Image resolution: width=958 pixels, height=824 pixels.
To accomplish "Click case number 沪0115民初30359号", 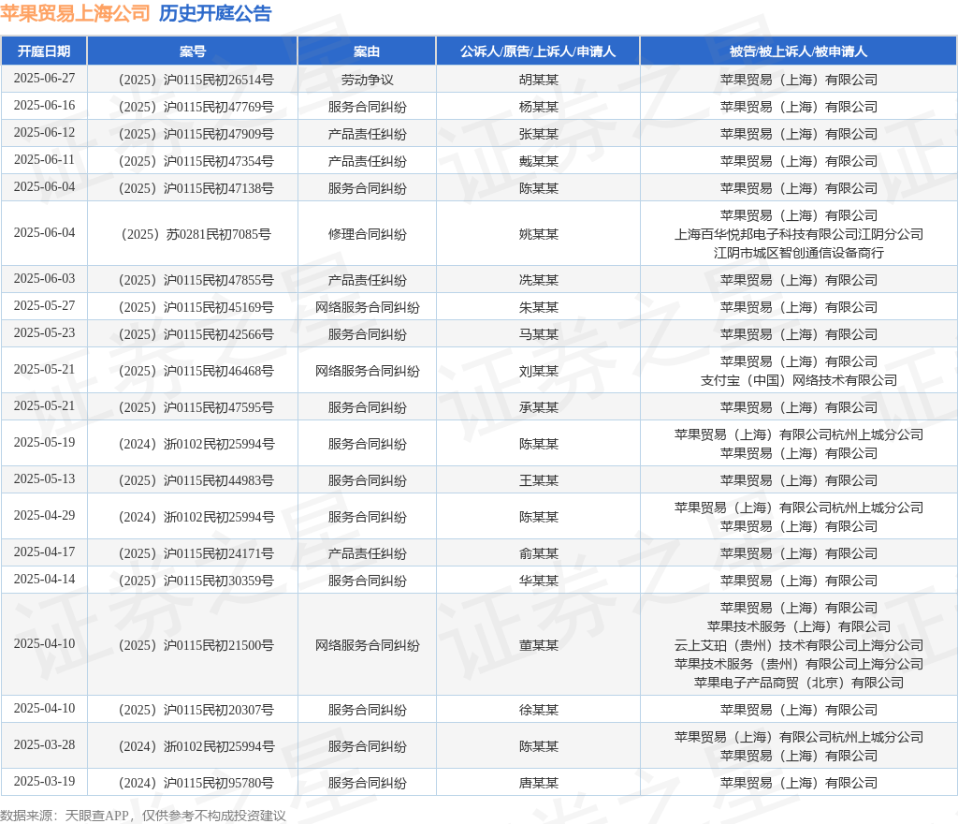I will point(219,581).
